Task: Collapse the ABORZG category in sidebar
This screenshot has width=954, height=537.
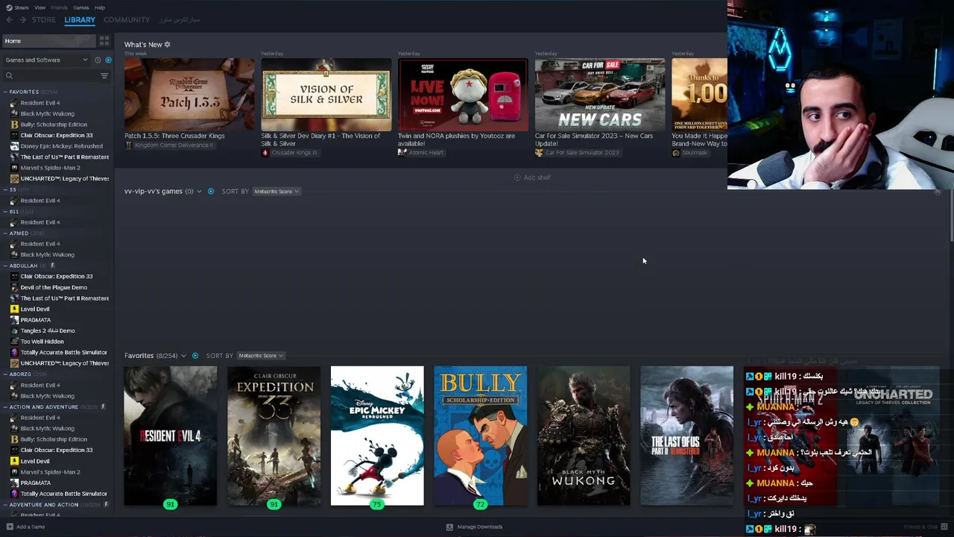Action: pyautogui.click(x=5, y=374)
